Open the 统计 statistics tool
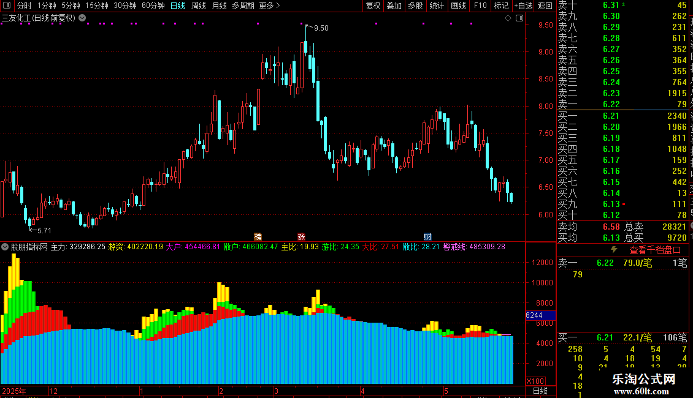 tap(437, 6)
